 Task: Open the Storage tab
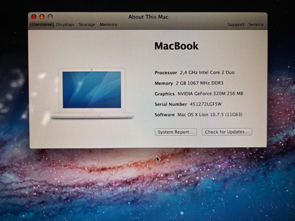[x=87, y=25]
